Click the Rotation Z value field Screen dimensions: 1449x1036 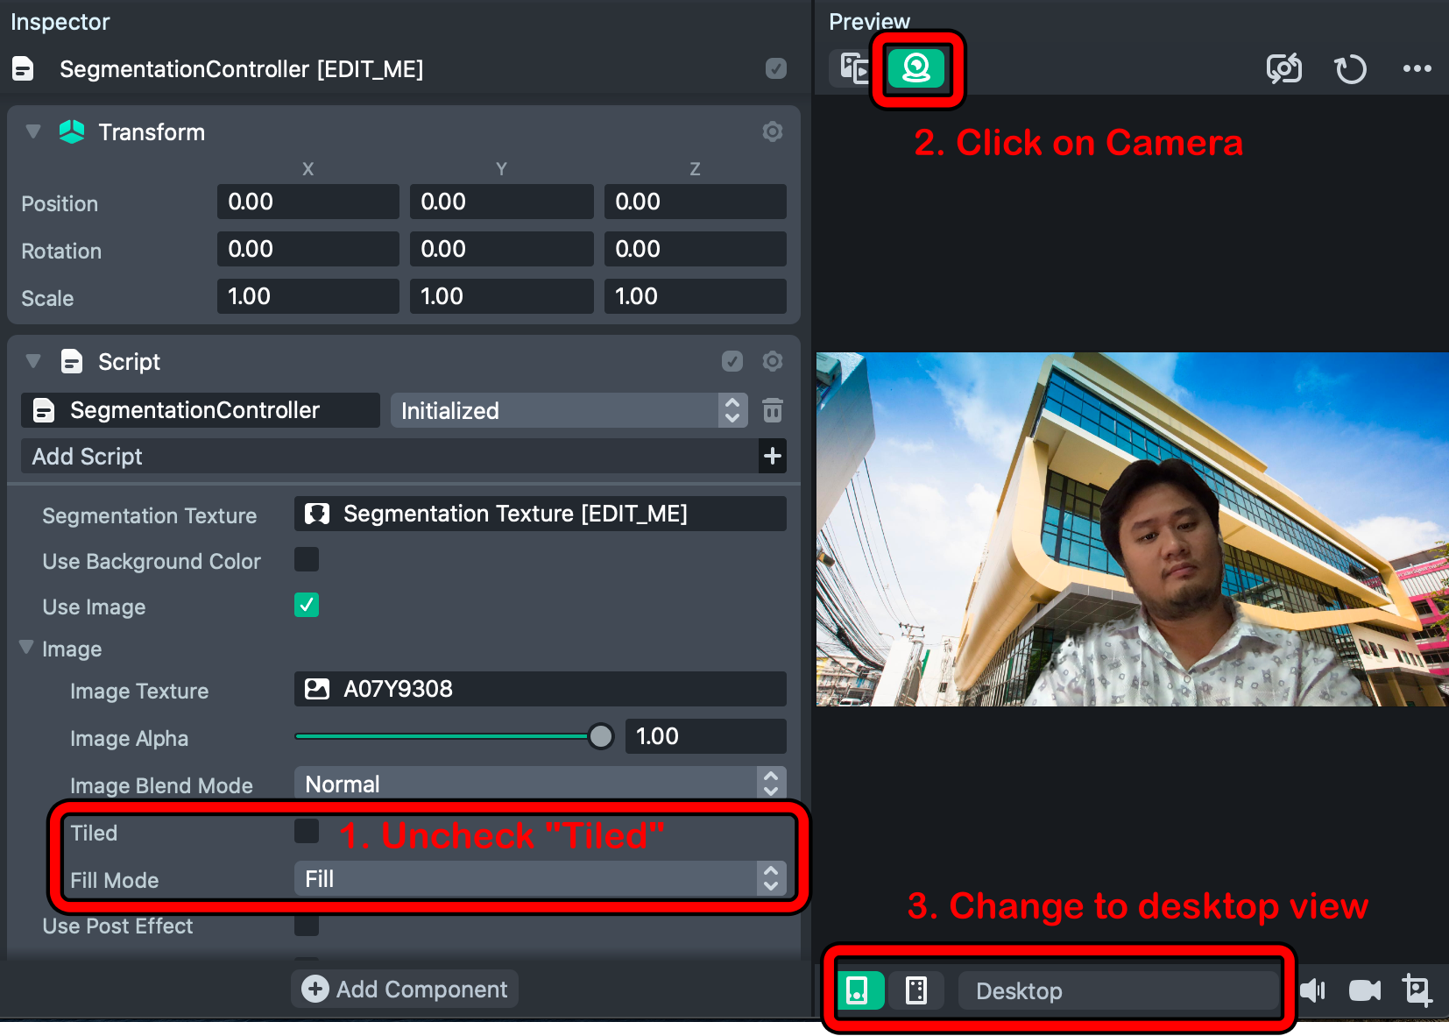[696, 249]
